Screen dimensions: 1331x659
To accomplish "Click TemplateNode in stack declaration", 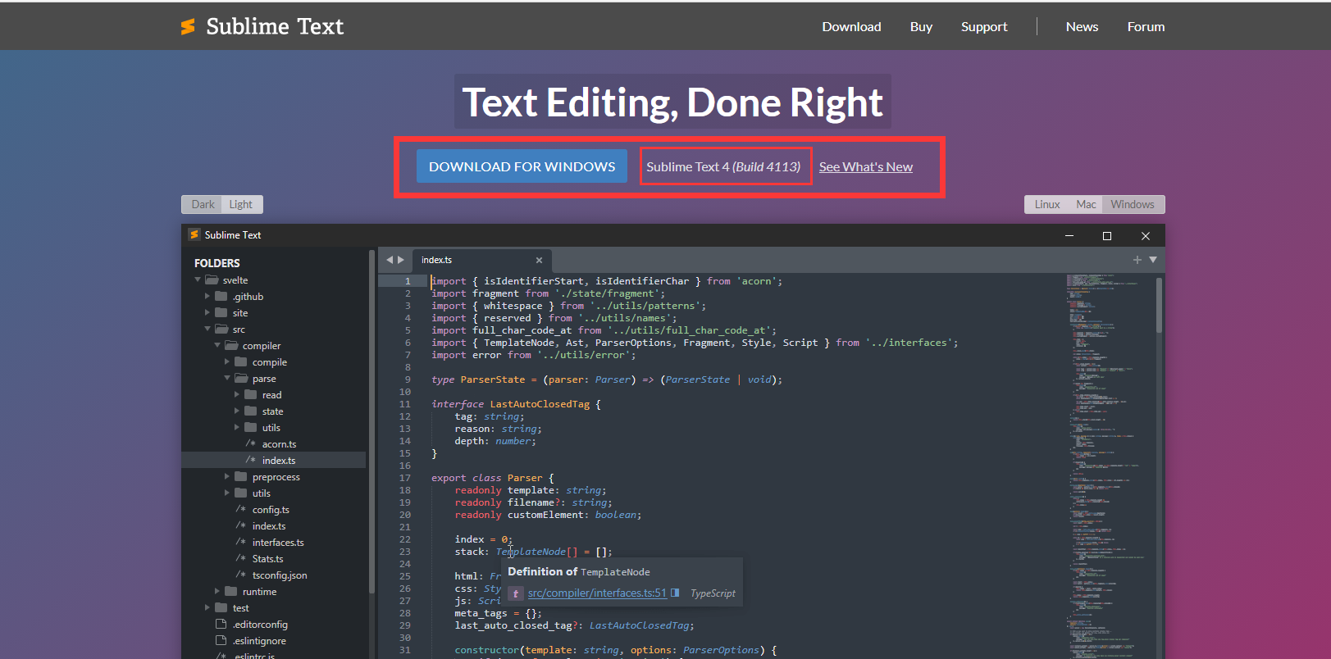I will [531, 552].
